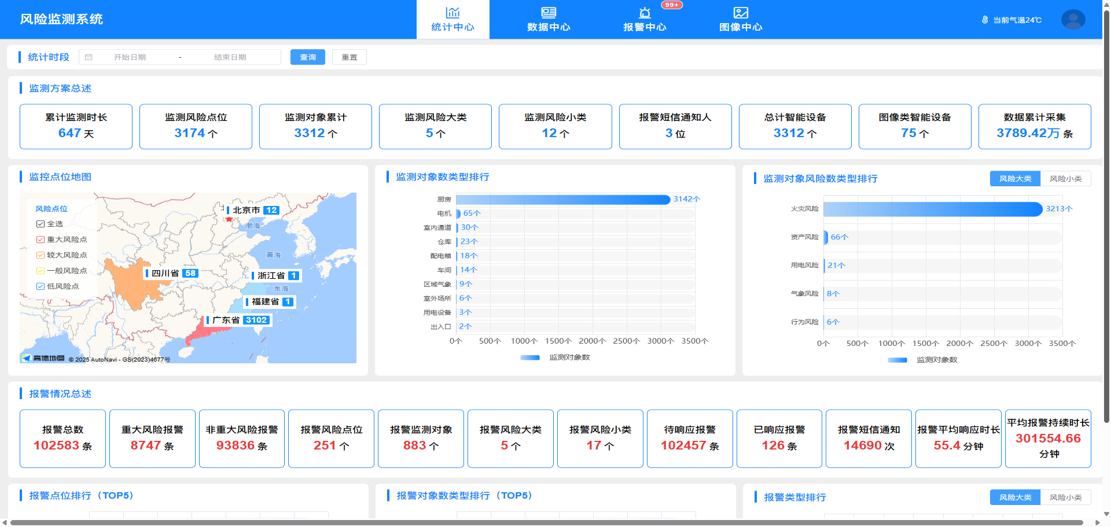Image resolution: width=1111 pixels, height=527 pixels.
Task: Click the 监测风险点位 card showing 3174
Action: coord(196,127)
